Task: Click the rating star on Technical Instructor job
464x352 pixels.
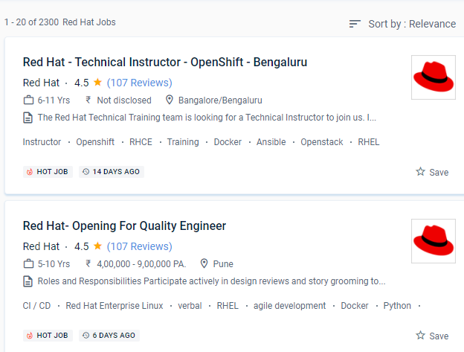Action: [97, 83]
